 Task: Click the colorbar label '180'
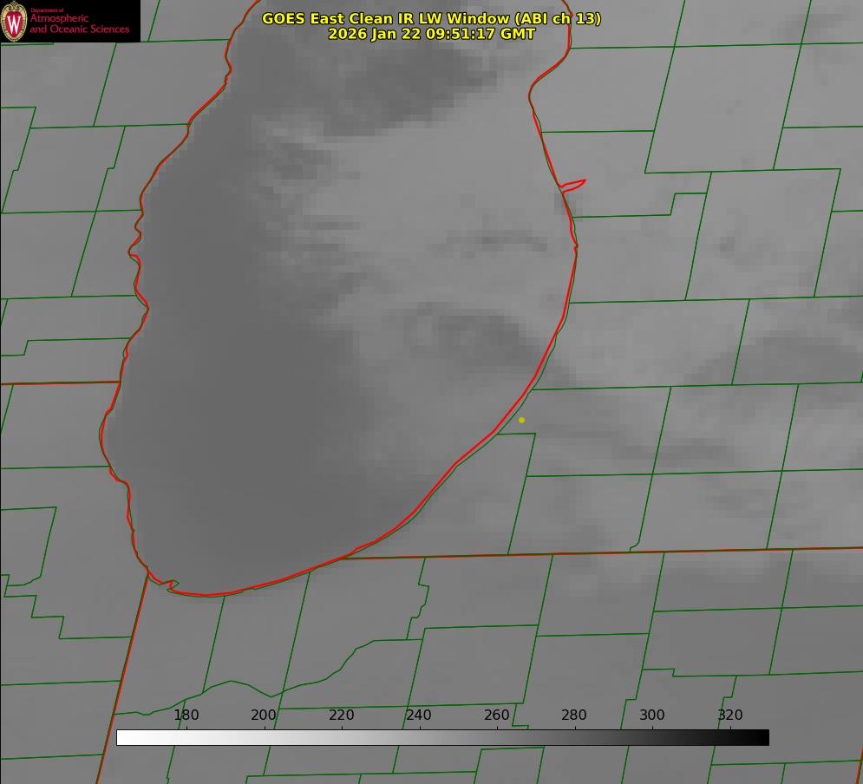click(x=186, y=715)
